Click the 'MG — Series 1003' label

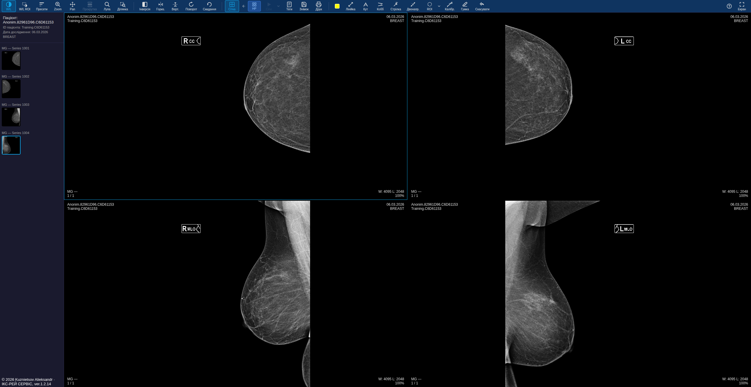pyautogui.click(x=16, y=105)
